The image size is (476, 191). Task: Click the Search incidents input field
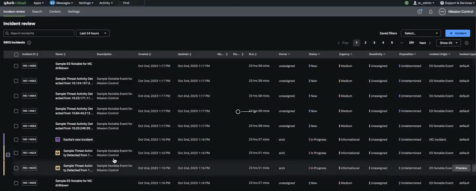coord(39,33)
